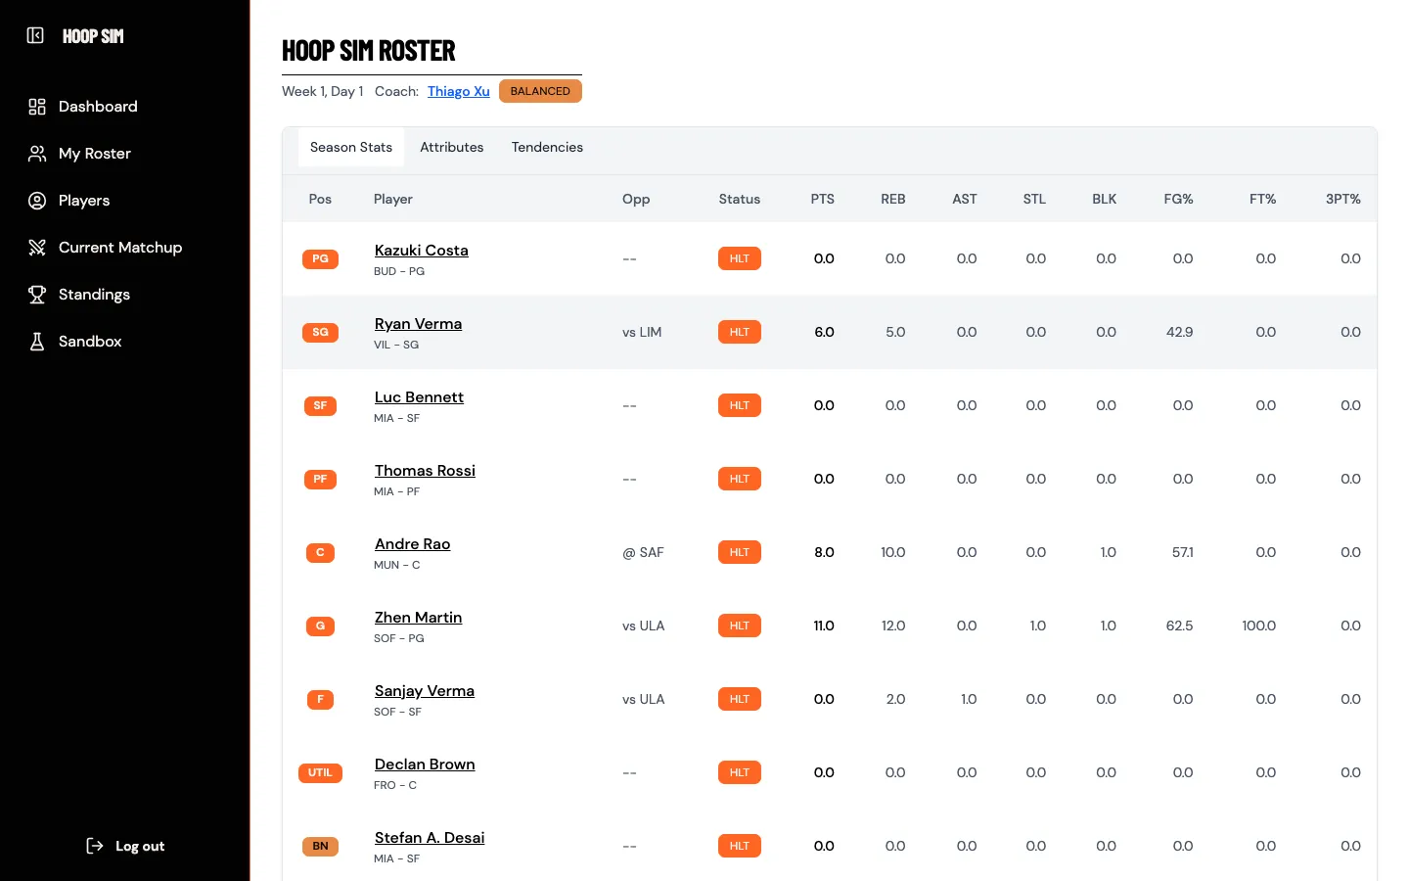Click the BALANCED coach style chip
The width and height of the screenshot is (1409, 881).
[x=540, y=90]
